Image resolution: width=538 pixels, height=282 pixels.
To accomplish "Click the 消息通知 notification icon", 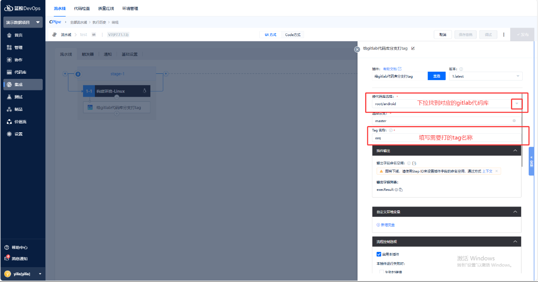I will [7, 258].
